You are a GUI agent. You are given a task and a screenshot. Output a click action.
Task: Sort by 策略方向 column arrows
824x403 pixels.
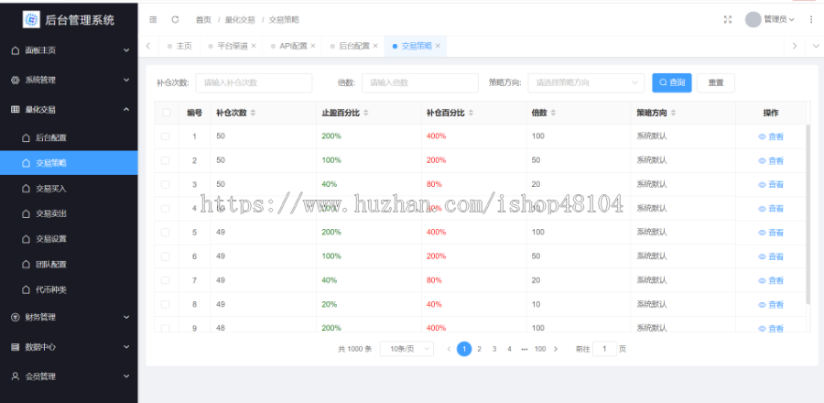pyautogui.click(x=673, y=113)
